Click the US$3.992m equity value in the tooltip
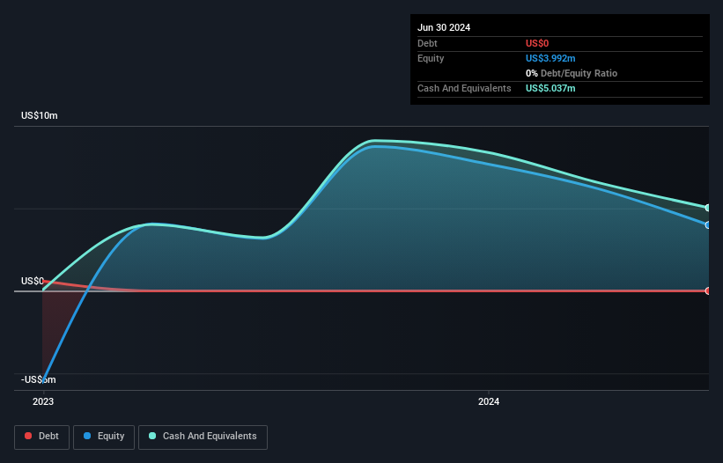The width and height of the screenshot is (723, 463). pyautogui.click(x=550, y=58)
